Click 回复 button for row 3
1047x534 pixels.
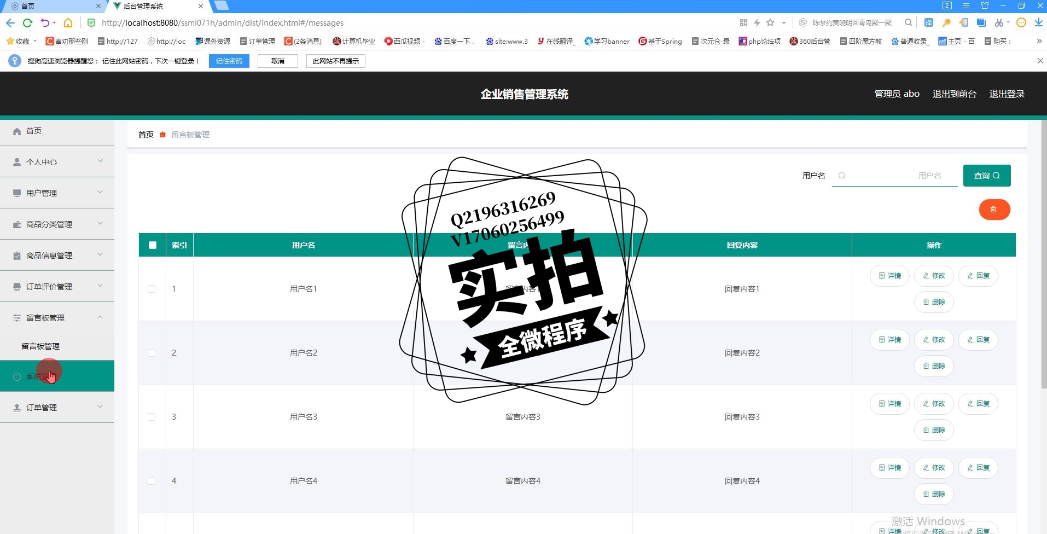[978, 404]
